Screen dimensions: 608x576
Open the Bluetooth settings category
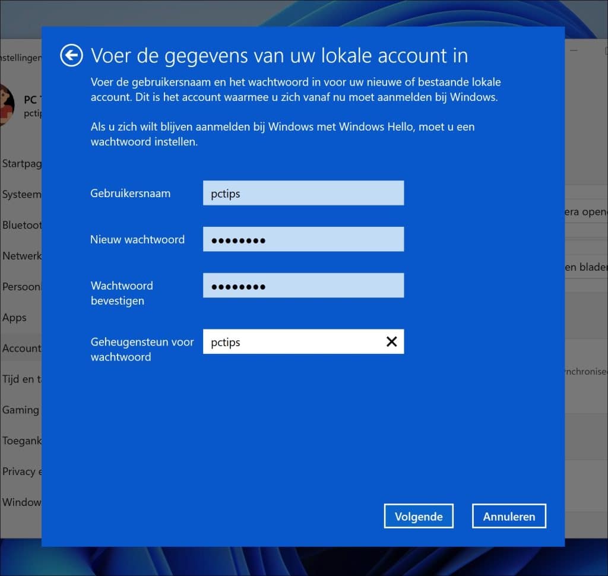20,225
